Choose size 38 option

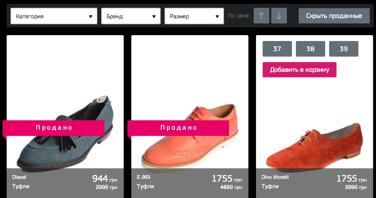click(x=310, y=49)
